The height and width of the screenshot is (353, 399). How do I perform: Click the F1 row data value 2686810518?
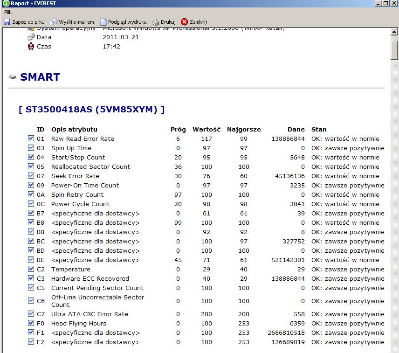(286, 332)
